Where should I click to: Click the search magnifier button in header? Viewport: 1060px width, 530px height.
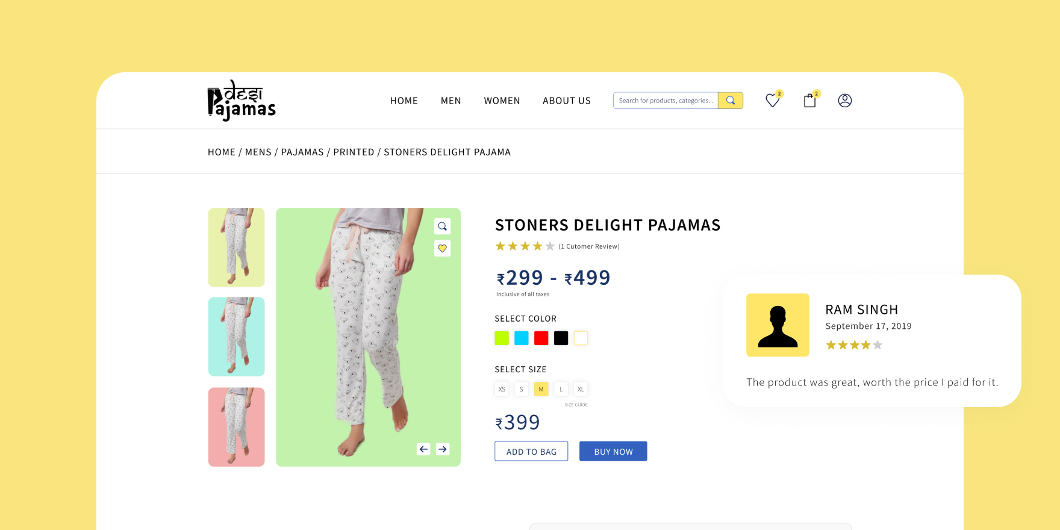click(x=731, y=101)
